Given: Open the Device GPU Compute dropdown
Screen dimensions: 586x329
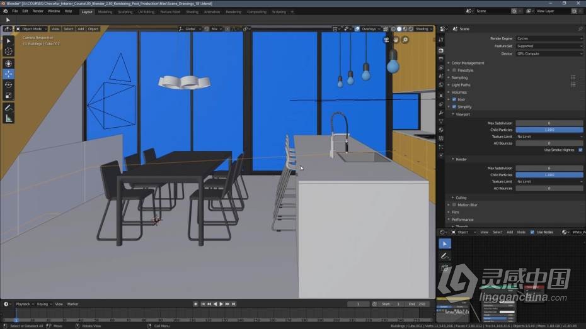Looking at the screenshot, I should point(549,53).
